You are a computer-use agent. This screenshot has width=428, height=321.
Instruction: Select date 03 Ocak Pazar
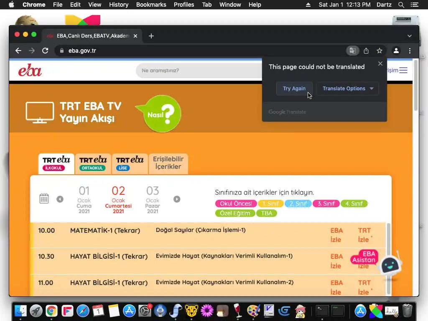153,200
